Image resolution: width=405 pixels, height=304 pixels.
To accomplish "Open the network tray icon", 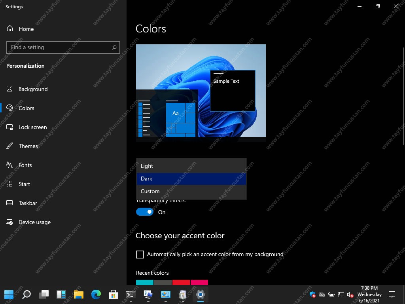I will click(341, 294).
